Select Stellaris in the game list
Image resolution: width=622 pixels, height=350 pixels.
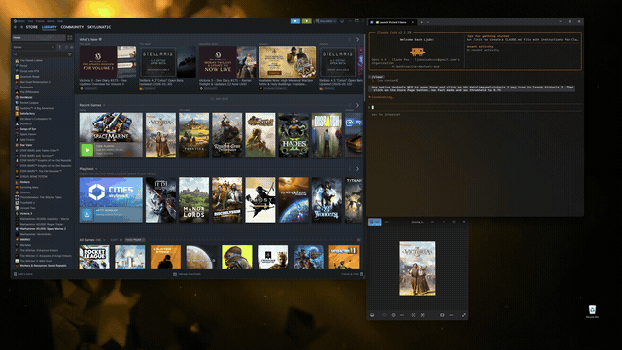pos(25,182)
